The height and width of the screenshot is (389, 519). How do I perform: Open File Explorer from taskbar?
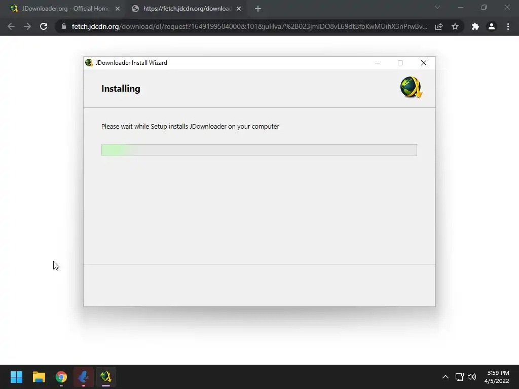click(39, 377)
